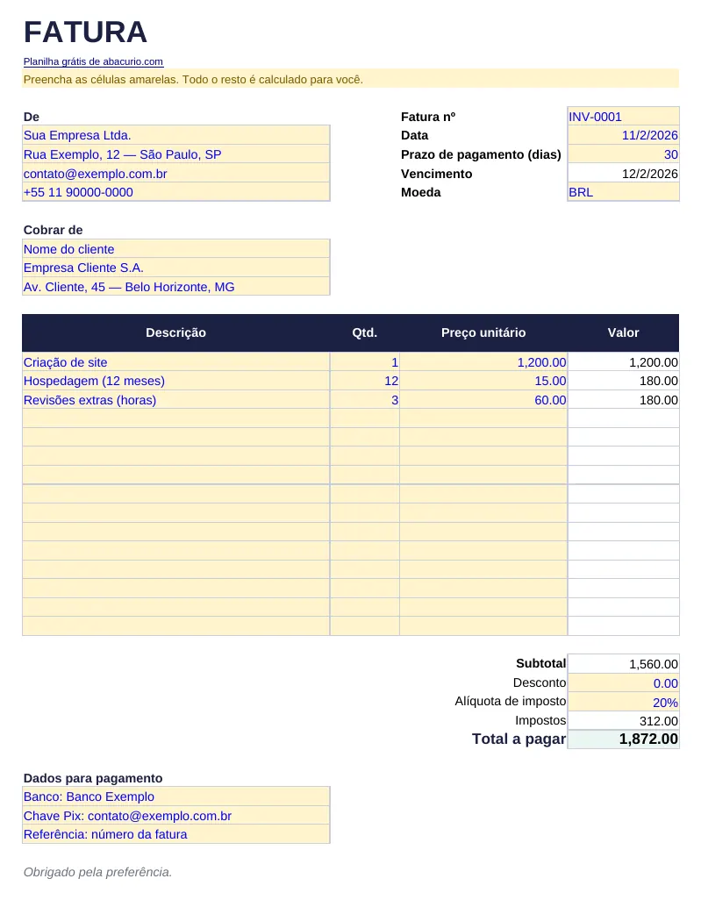Select the invoice number cell INV-0001
The width and height of the screenshot is (701, 900).
(x=624, y=117)
